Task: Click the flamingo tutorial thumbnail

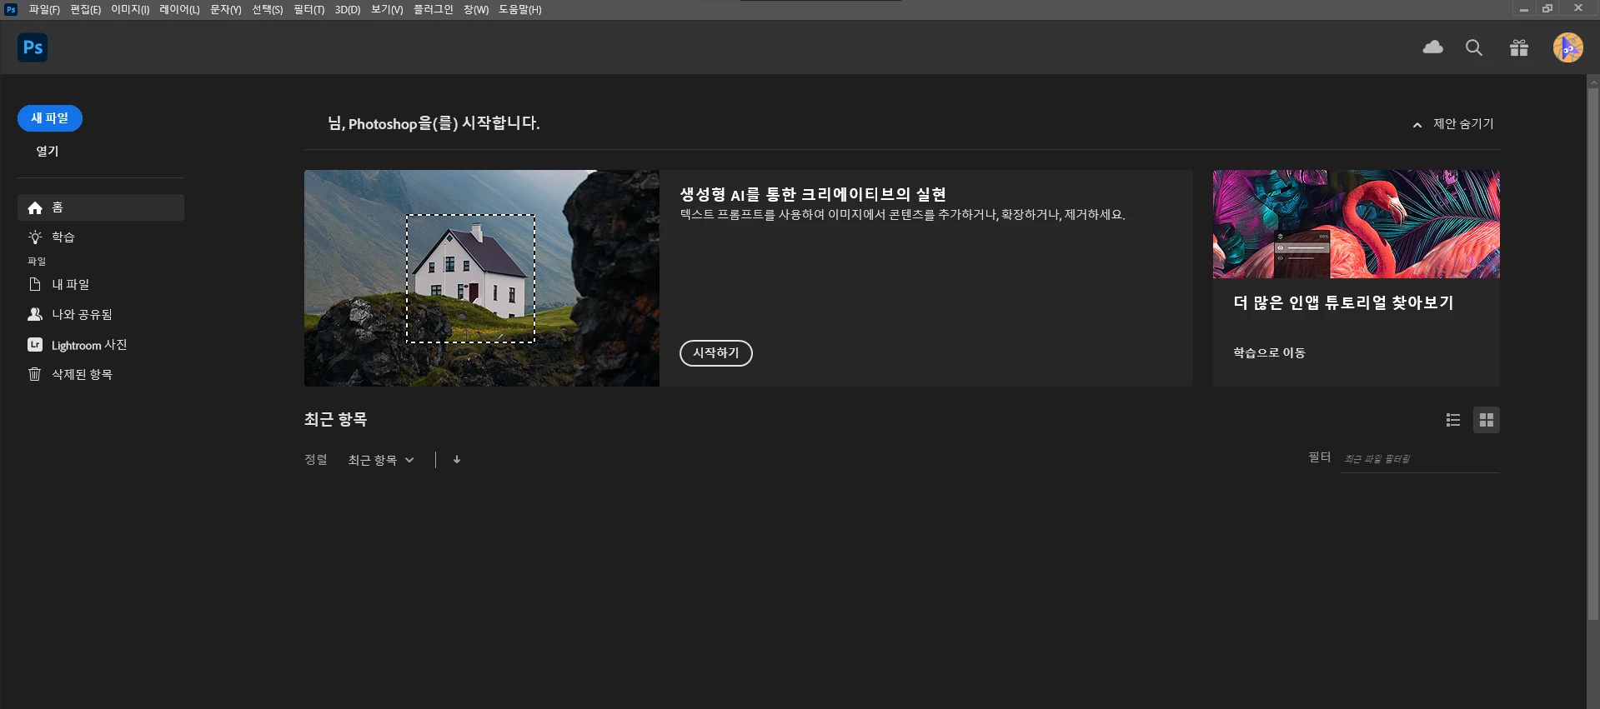Action: click(x=1356, y=224)
